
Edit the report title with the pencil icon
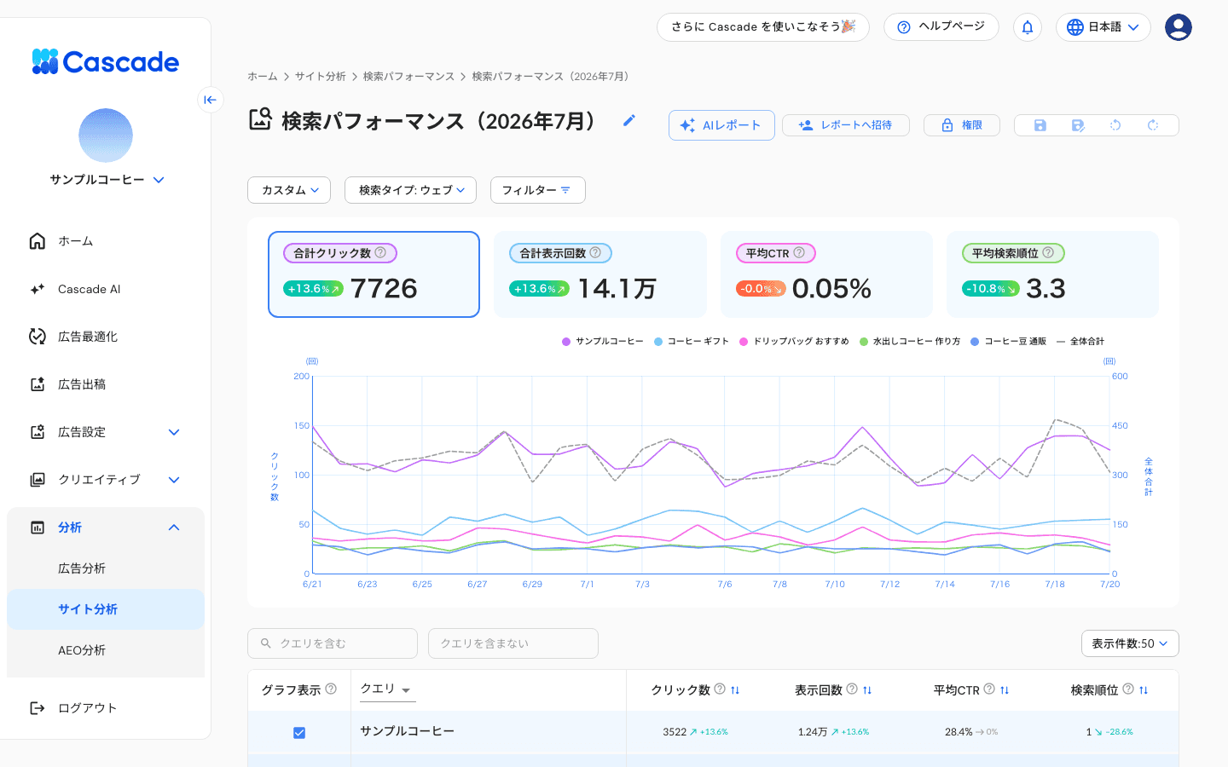tap(629, 120)
